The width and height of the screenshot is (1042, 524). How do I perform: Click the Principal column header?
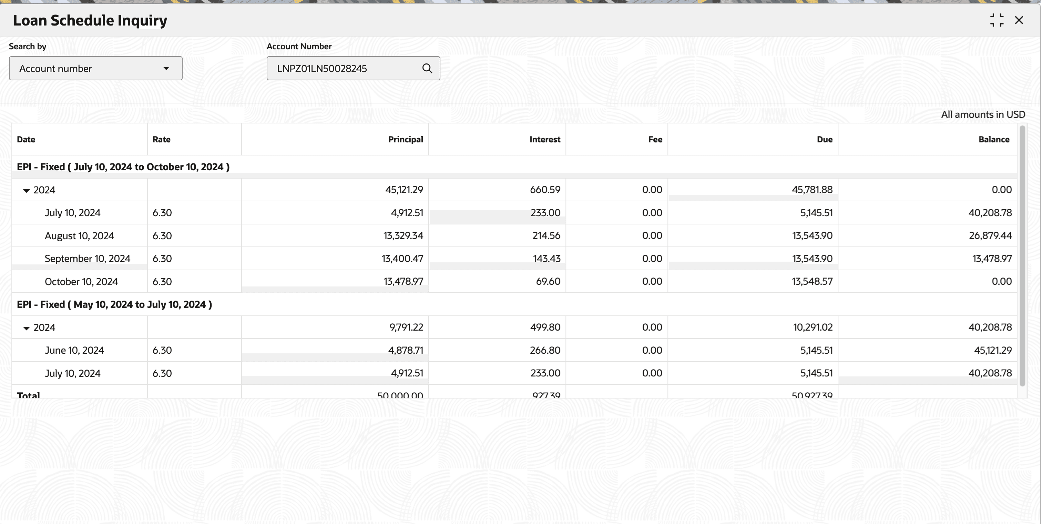pos(405,140)
